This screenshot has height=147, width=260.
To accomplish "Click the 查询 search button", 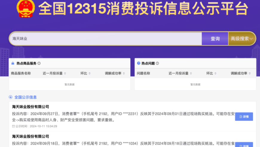I will (215, 39).
